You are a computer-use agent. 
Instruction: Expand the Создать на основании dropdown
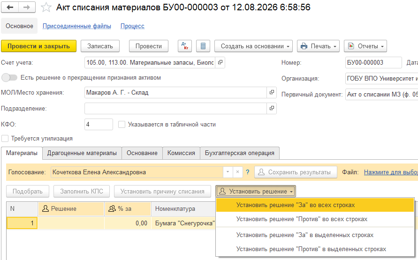[253, 46]
